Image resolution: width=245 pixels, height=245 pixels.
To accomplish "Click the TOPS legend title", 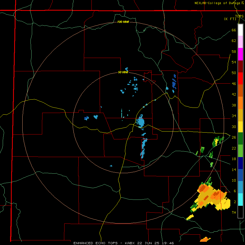I will pyautogui.click(x=239, y=16).
